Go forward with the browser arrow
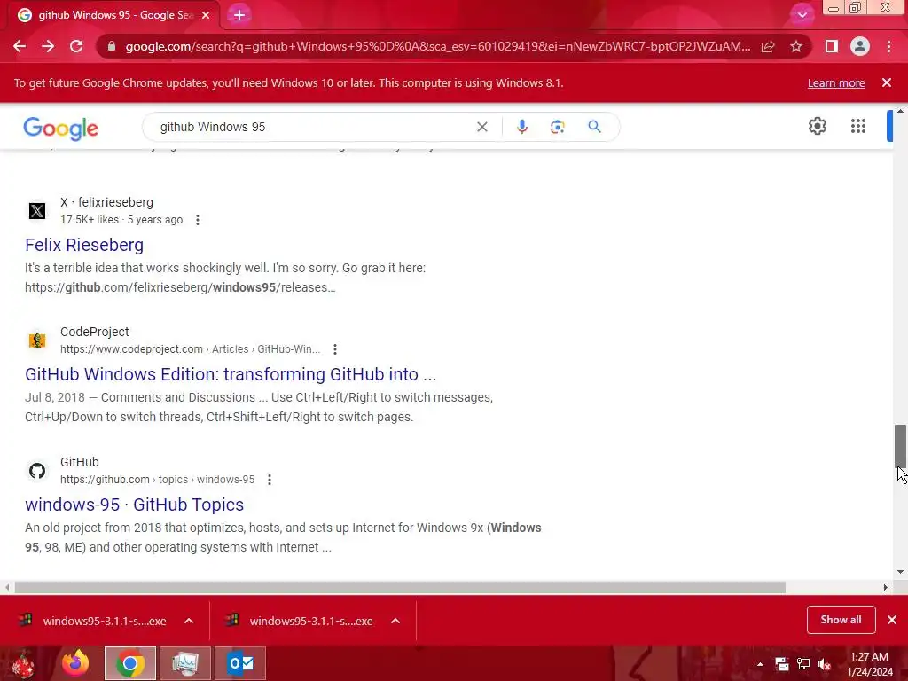 click(48, 46)
